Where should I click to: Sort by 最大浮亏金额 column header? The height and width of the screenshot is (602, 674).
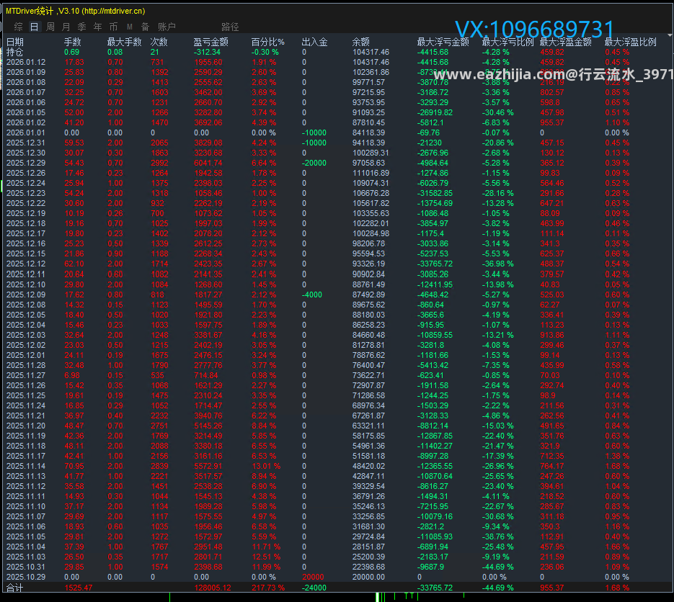(x=443, y=42)
